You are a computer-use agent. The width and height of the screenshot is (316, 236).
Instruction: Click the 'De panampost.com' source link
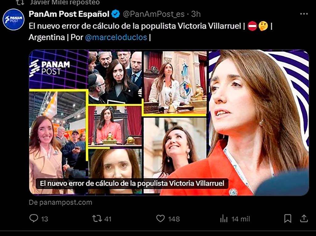pos(60,202)
